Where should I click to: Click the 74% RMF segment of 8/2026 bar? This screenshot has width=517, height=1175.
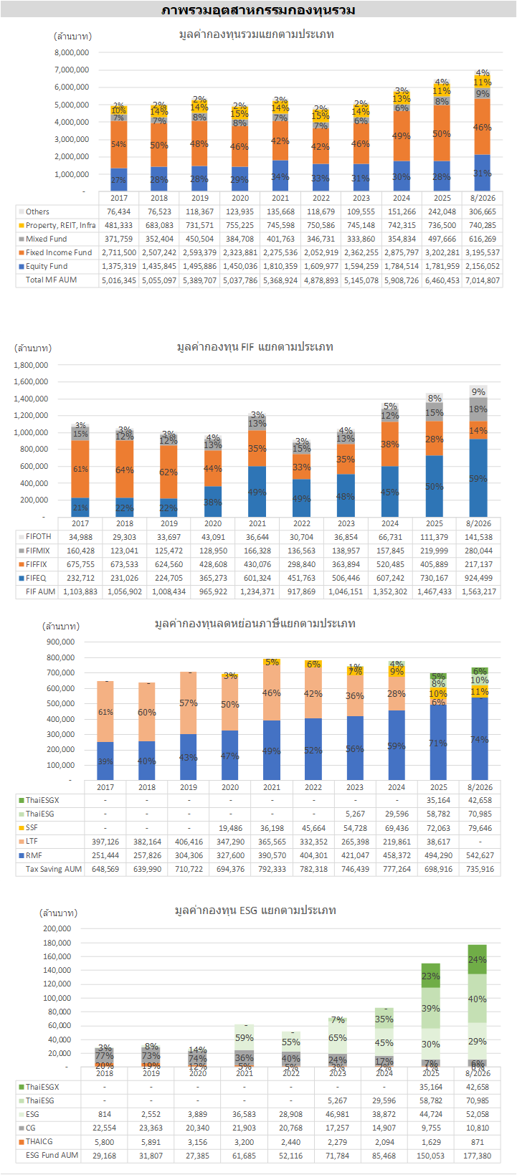pyautogui.click(x=480, y=738)
